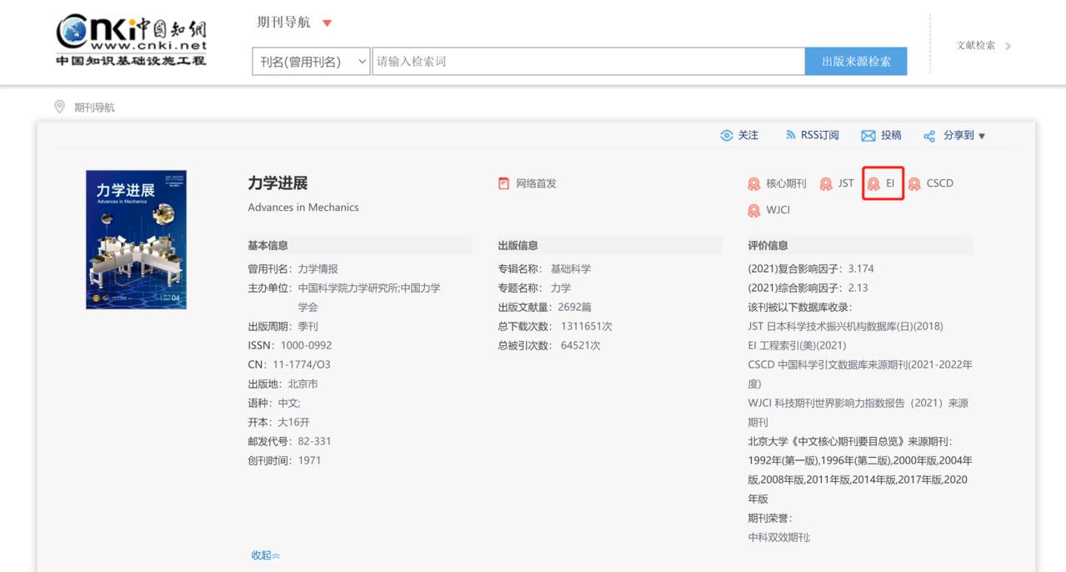Click the CNKI logo
Image resolution: width=1066 pixels, height=572 pixels.
(131, 40)
